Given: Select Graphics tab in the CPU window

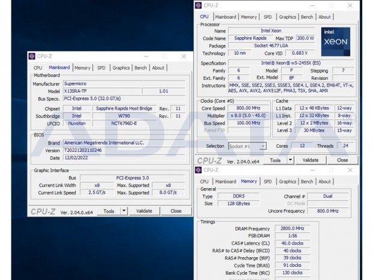Looking at the screenshot, I should click(x=288, y=17).
